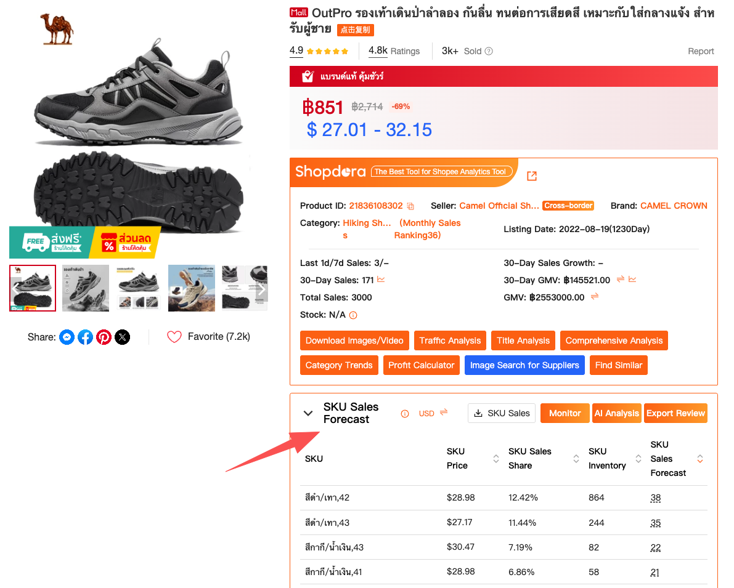This screenshot has width=734, height=588.
Task: Click info icon next to Stock N/A
Action: coord(353,315)
